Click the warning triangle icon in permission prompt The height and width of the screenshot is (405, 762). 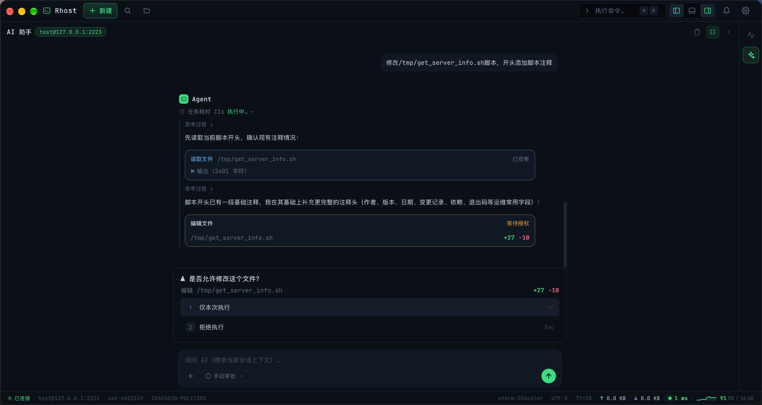point(183,279)
